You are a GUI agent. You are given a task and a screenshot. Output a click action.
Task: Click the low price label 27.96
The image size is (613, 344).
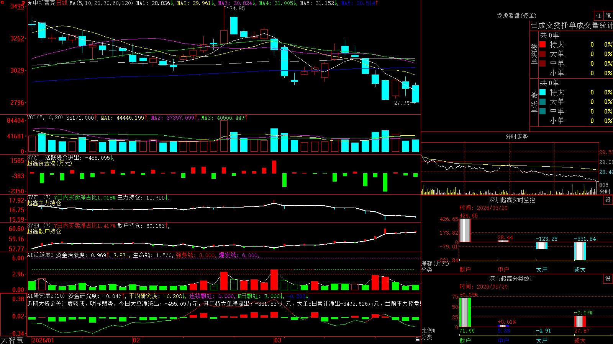tap(402, 103)
